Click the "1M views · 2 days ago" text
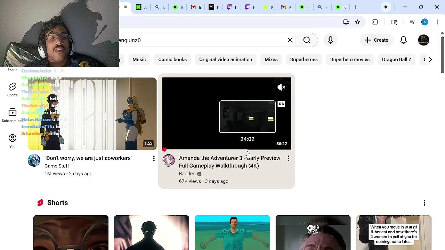This screenshot has width=445, height=250. tap(68, 174)
